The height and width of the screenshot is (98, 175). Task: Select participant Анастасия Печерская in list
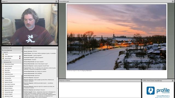coord(11,76)
